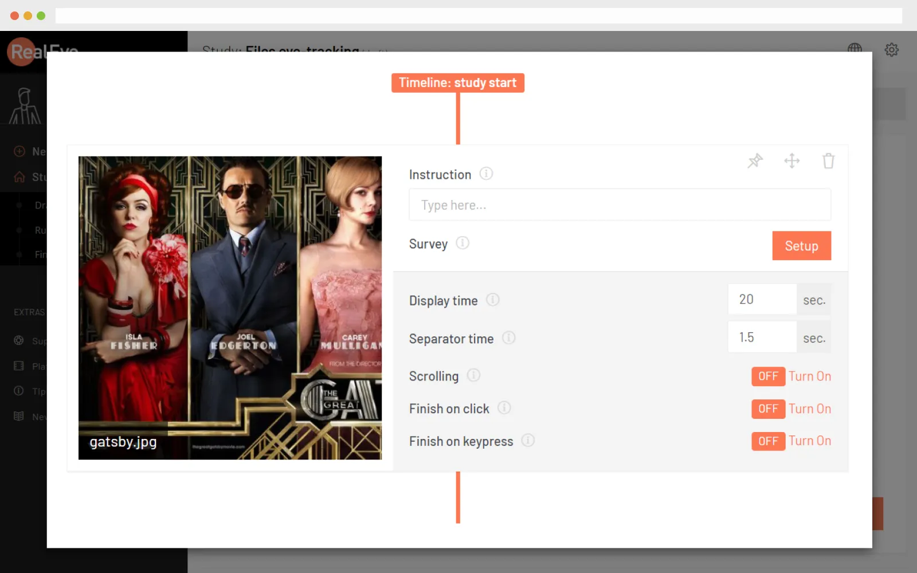
Task: Click the move arrows icon
Action: 791,161
